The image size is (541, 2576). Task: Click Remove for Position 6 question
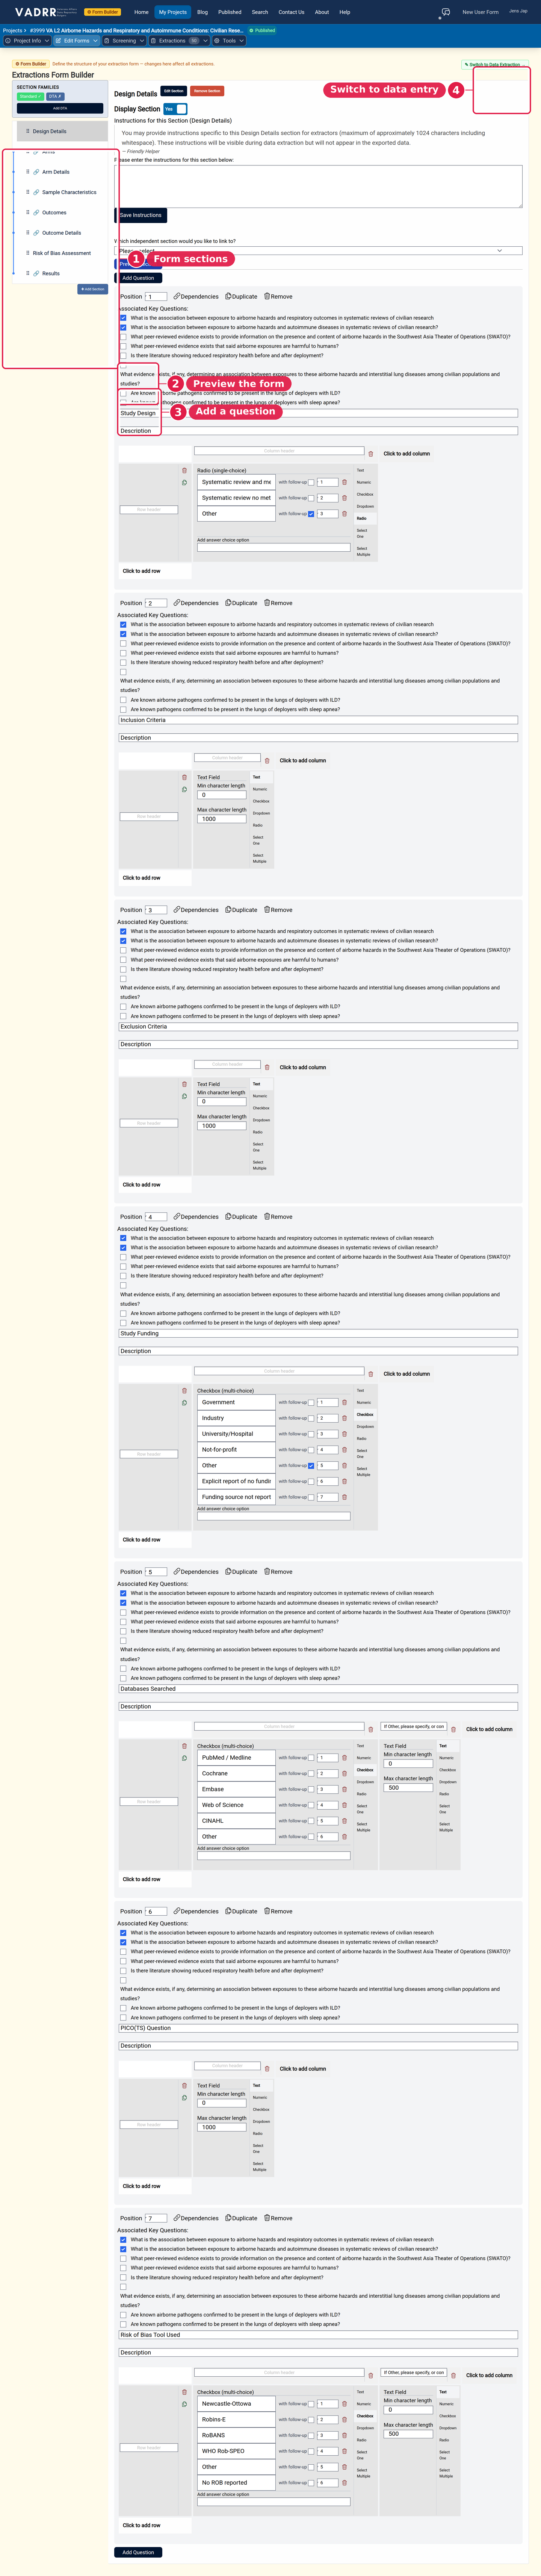tap(278, 1911)
